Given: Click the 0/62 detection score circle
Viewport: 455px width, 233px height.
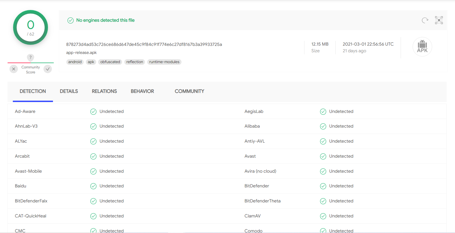Looking at the screenshot, I should pos(30,28).
